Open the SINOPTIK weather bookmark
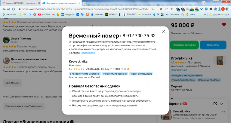 [x=129, y=14]
